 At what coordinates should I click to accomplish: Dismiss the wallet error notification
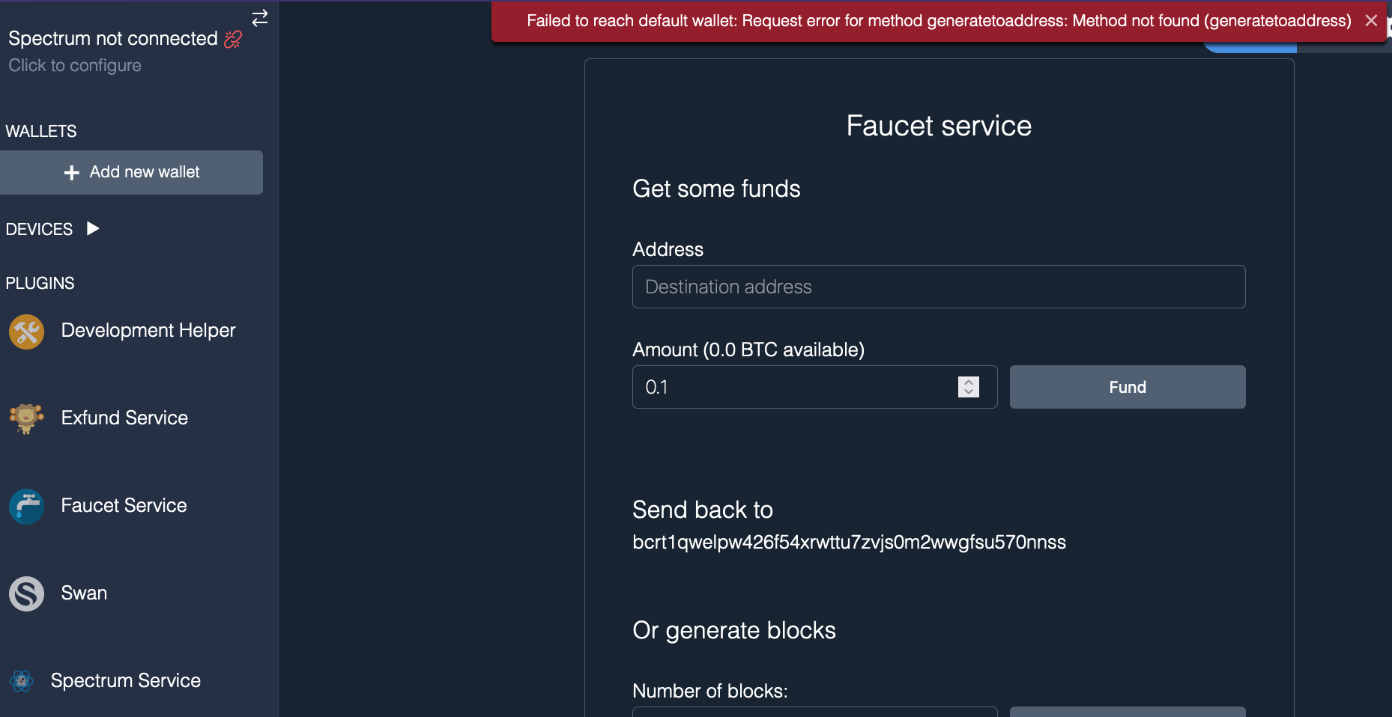tap(1371, 20)
